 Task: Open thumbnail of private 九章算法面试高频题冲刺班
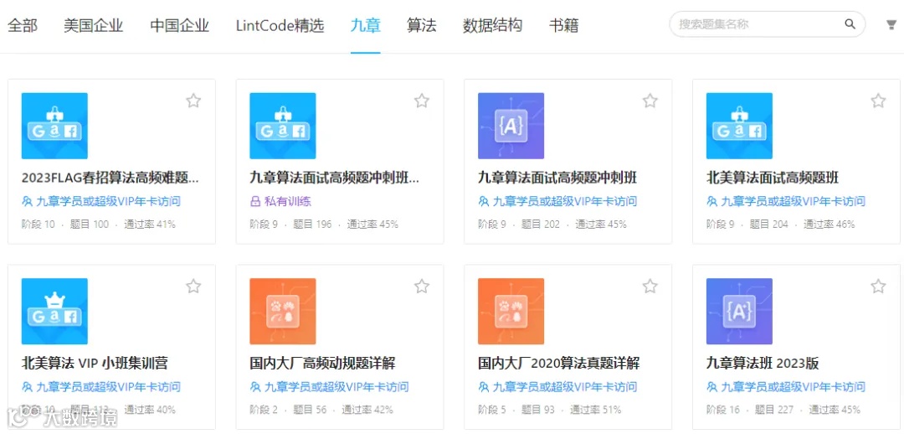(x=283, y=126)
